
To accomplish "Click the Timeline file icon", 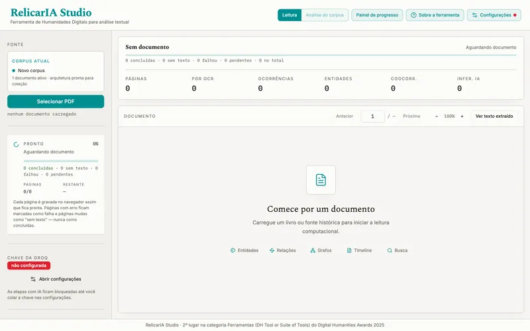I will [x=349, y=250].
